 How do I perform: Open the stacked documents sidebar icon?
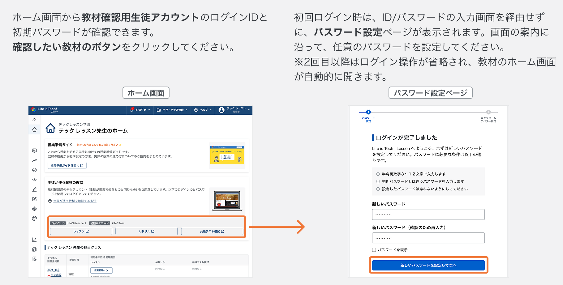pyautogui.click(x=34, y=249)
